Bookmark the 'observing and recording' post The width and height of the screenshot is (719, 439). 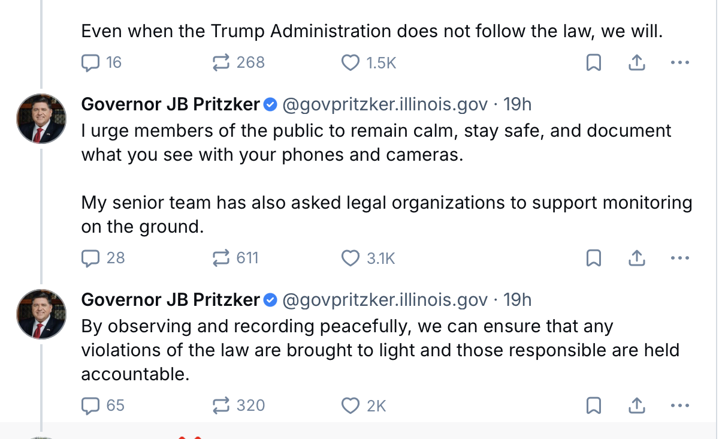point(593,405)
